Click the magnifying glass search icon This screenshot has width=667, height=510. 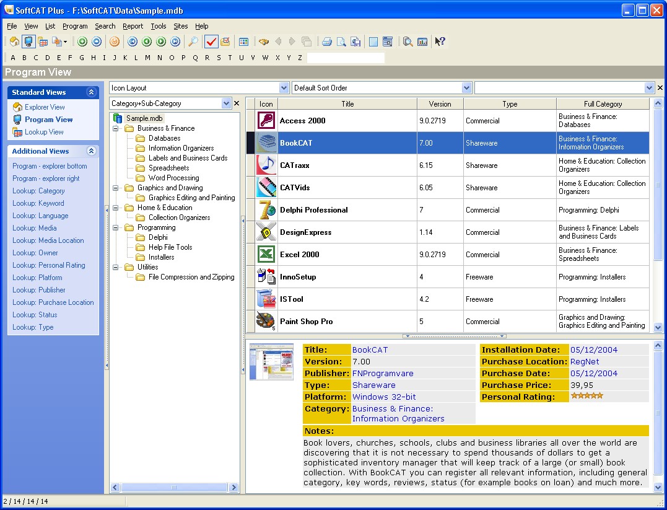click(193, 42)
